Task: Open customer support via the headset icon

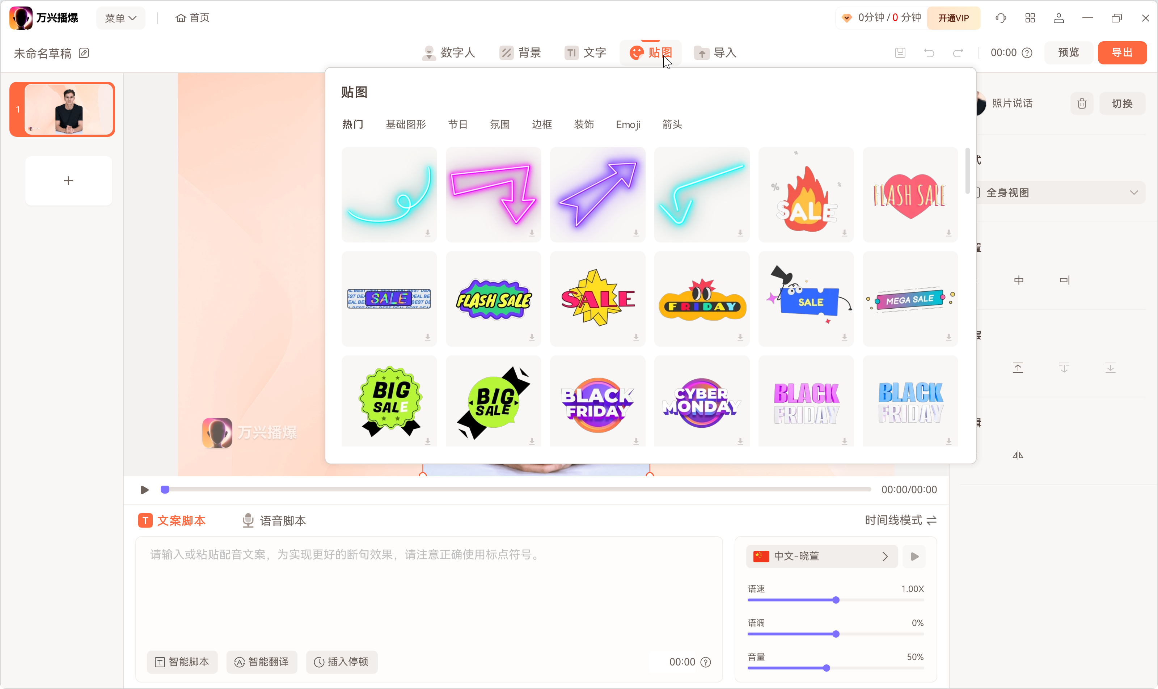Action: click(x=1001, y=18)
